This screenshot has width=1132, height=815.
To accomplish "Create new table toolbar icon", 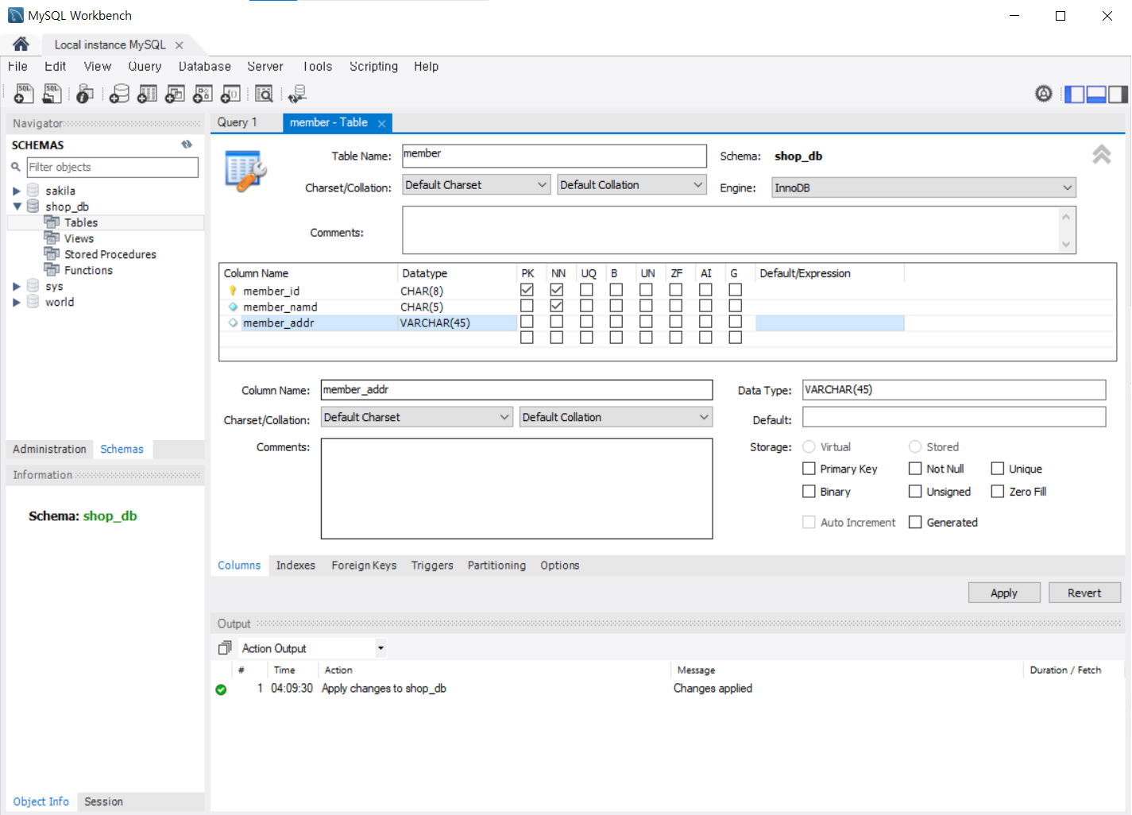I will (x=147, y=94).
